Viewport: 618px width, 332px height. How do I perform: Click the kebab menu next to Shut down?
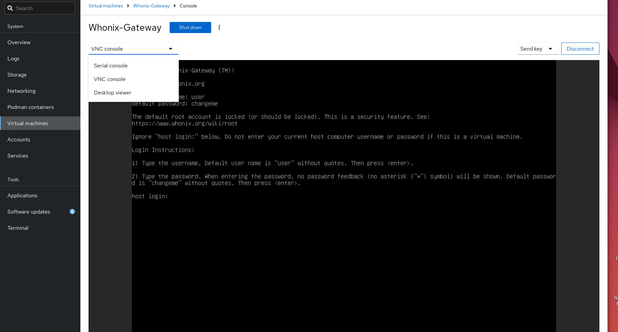(219, 27)
